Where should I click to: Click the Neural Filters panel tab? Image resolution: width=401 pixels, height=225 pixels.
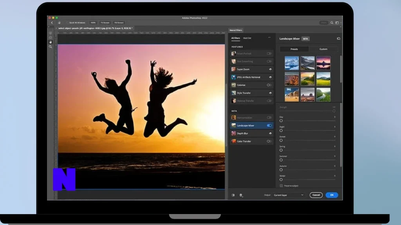click(236, 30)
